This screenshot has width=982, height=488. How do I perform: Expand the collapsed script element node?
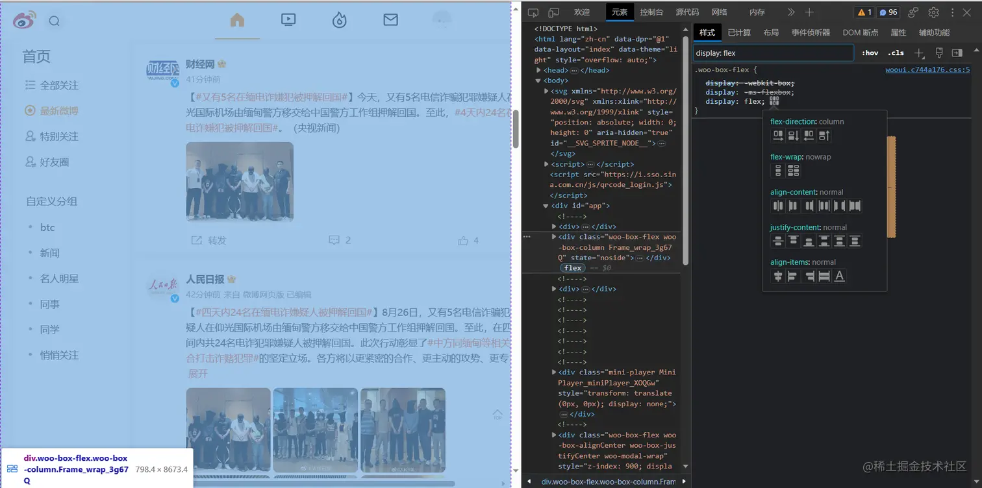(x=546, y=164)
